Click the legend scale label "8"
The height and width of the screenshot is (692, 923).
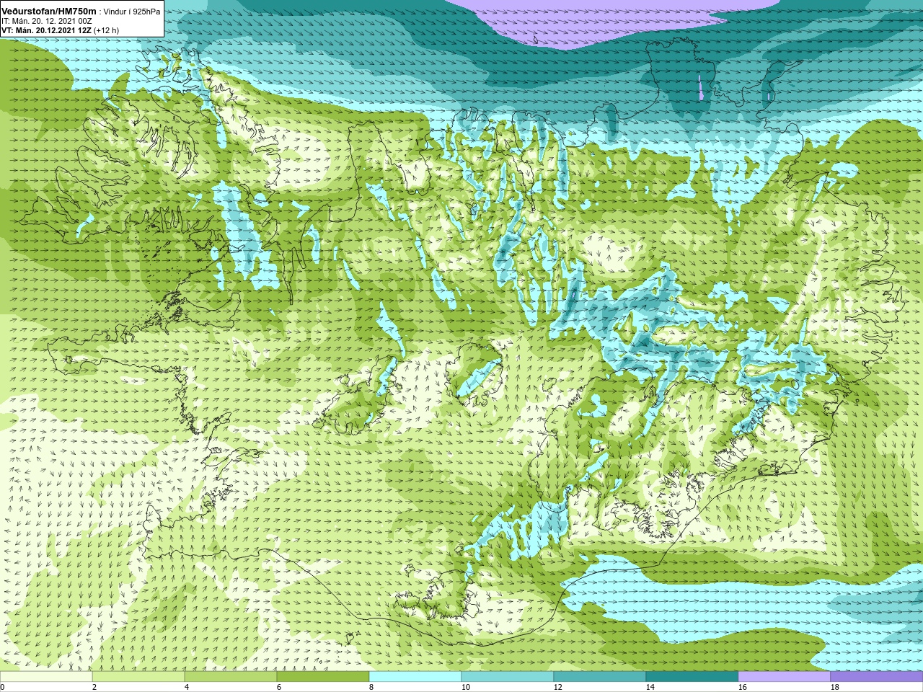click(x=371, y=687)
